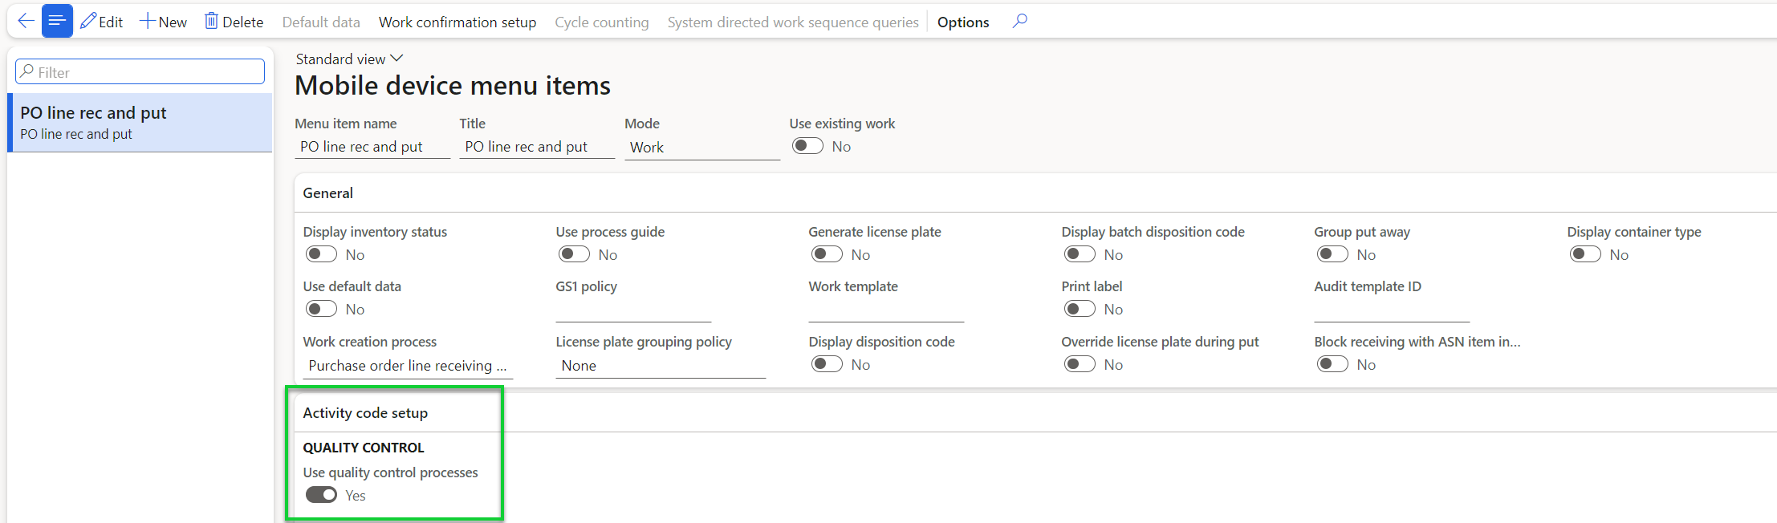
Task: Expand the Standard view dropdown
Action: [349, 59]
